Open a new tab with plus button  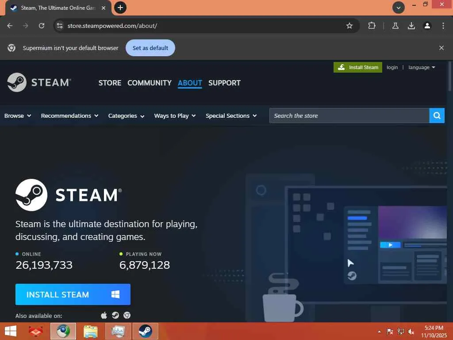[x=120, y=8]
